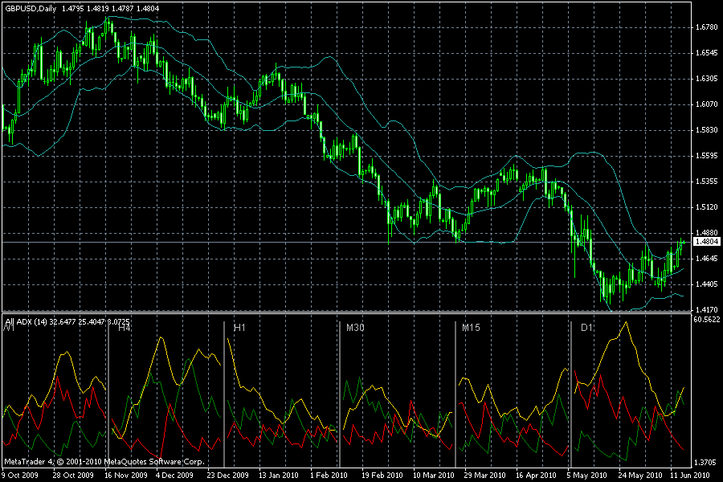The width and height of the screenshot is (723, 482).
Task: Pick the M30 timeframe label
Action: coord(355,328)
